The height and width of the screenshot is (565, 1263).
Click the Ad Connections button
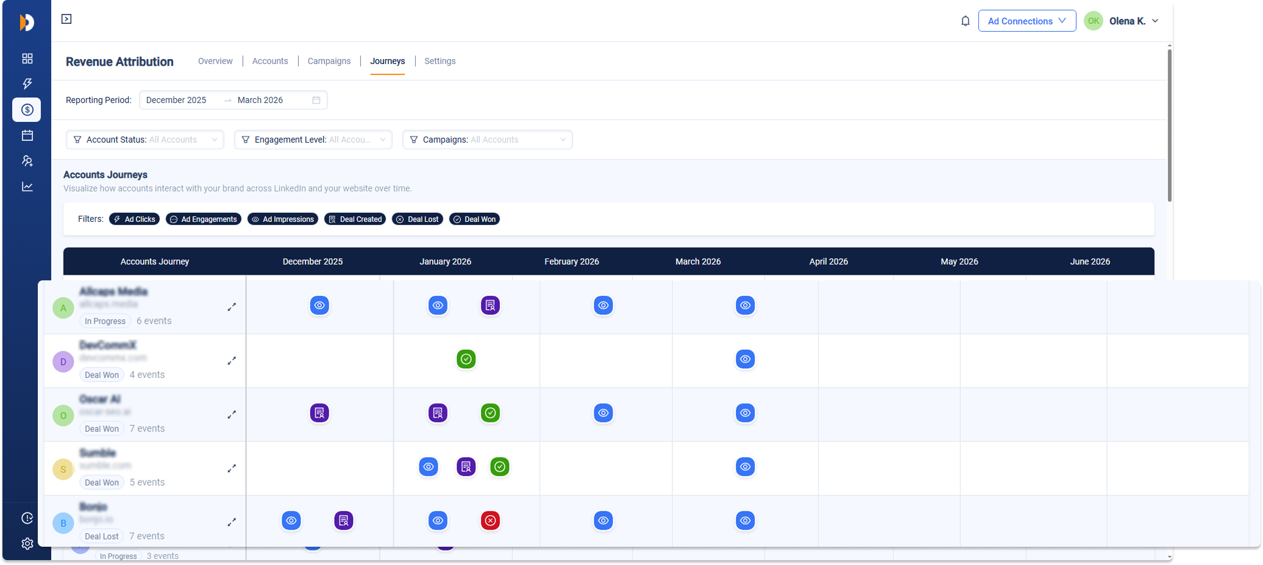click(1026, 21)
